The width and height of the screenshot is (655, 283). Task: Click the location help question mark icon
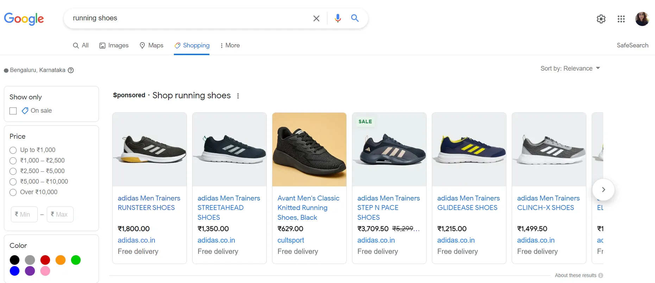click(71, 70)
